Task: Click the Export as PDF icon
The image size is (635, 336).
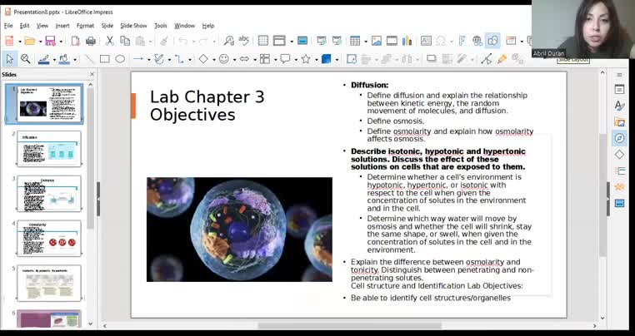Action: tap(75, 41)
